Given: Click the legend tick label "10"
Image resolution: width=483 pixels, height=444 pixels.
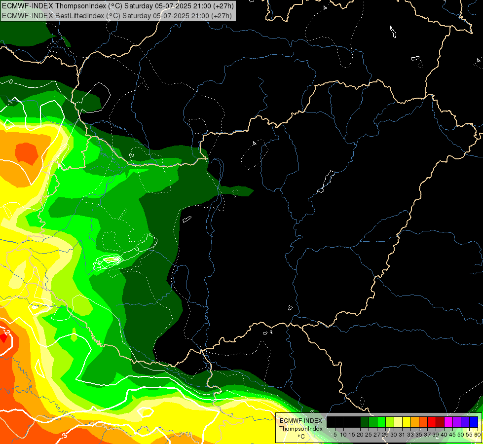Looking at the screenshot, I should [343, 435].
